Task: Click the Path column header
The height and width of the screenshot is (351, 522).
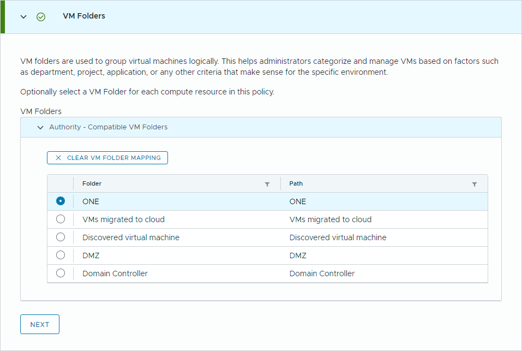Action: click(x=296, y=183)
